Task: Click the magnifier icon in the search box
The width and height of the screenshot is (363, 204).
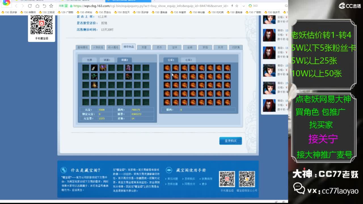Action: (286, 6)
